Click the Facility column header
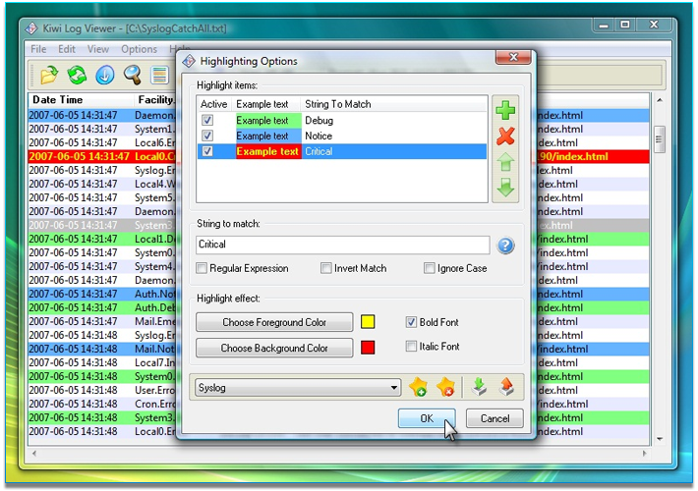This screenshot has height=491, width=698. point(155,99)
